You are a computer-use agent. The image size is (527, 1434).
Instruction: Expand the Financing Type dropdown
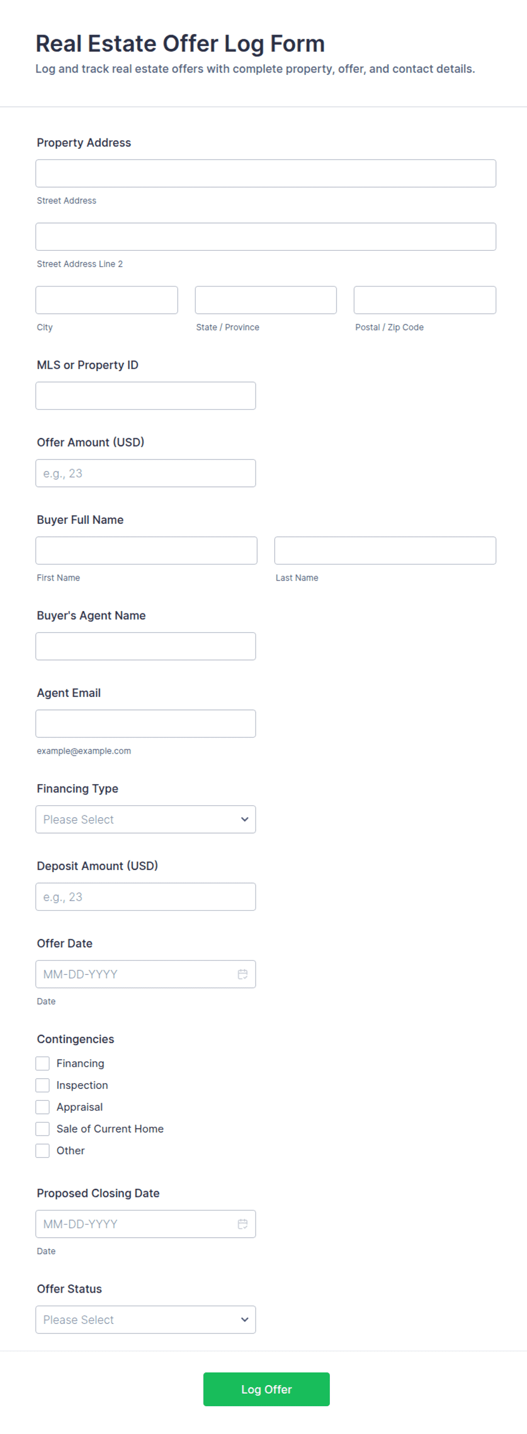click(146, 819)
